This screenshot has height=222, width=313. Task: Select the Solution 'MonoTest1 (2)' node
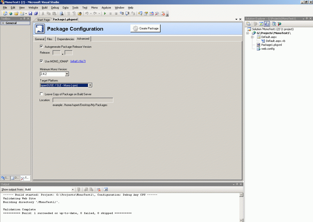(273, 29)
